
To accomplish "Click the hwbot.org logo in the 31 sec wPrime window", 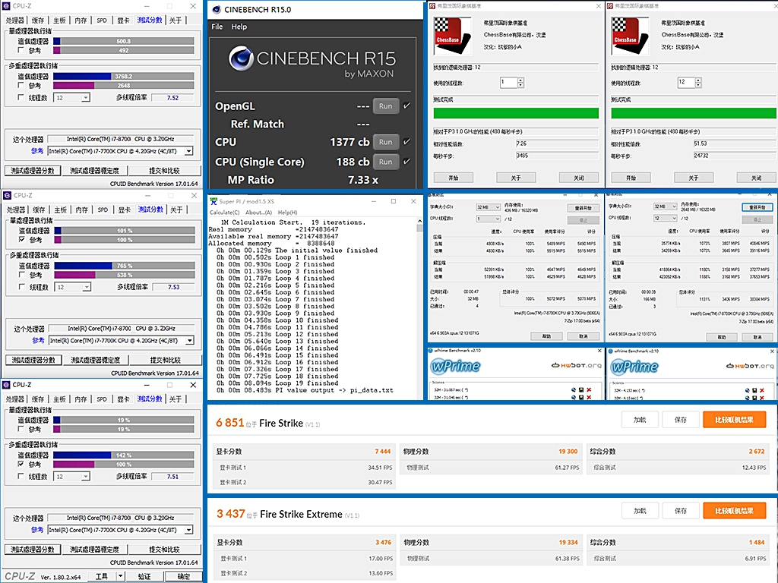I will pos(577,365).
